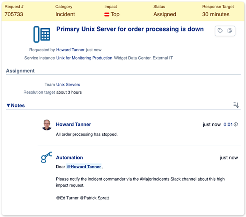
Task: Click the Automation robot arm icon
Action: [46, 157]
